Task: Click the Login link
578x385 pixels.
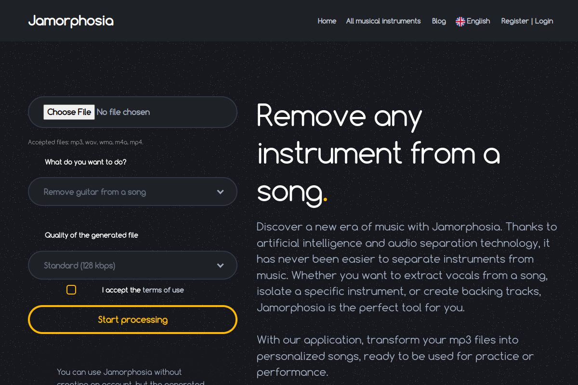Action: [544, 21]
